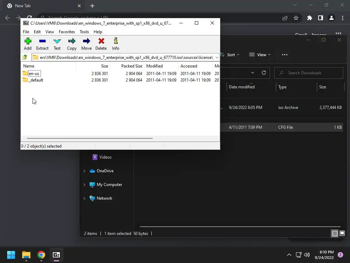Viewport: 350px width, 263px height.
Task: Open Chrome profile icon
Action: tap(332, 18)
